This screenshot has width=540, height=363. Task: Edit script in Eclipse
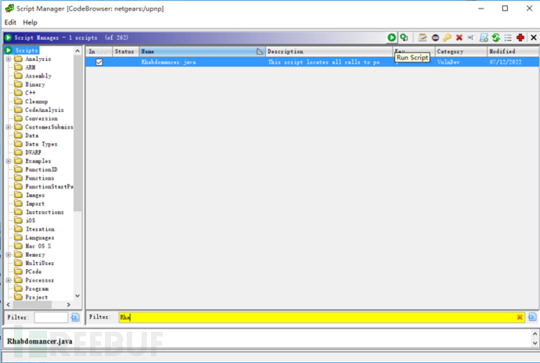click(x=435, y=38)
